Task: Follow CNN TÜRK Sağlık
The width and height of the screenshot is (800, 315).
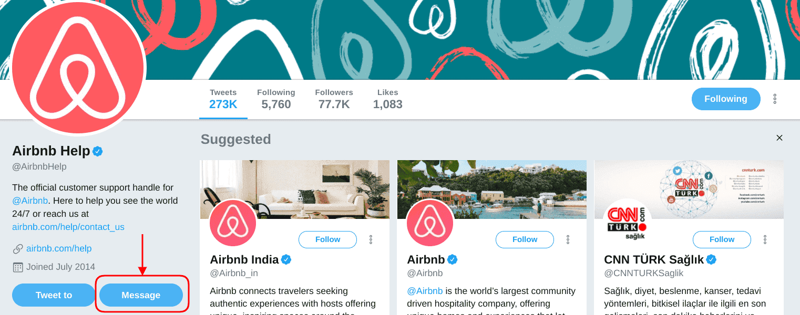Action: pyautogui.click(x=722, y=239)
